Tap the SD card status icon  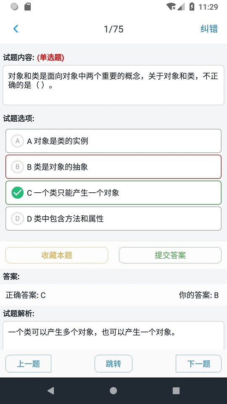[x=28, y=6]
